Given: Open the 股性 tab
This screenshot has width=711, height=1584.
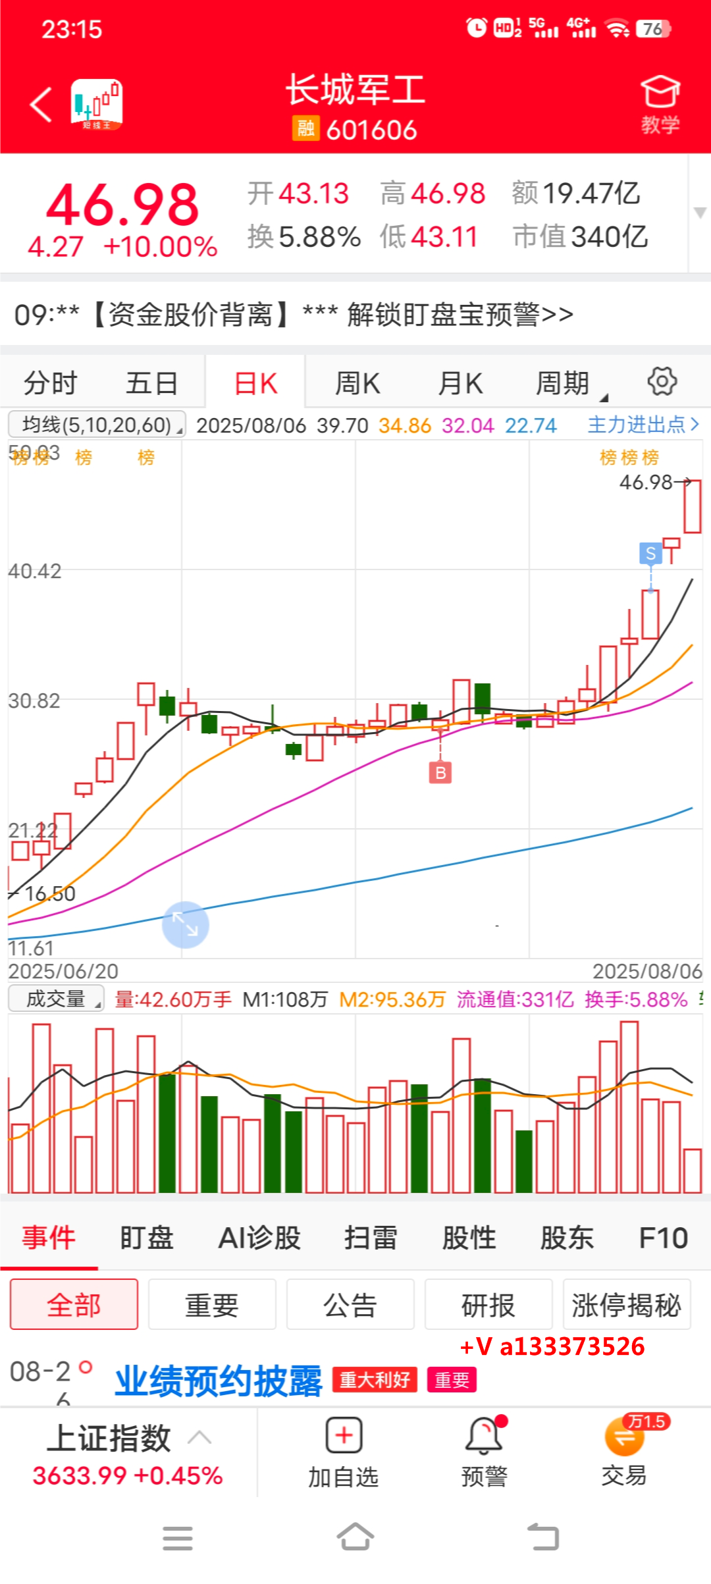Looking at the screenshot, I should (x=469, y=1238).
